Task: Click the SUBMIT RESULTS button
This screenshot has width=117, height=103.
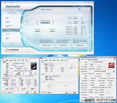Action: pyautogui.click(x=47, y=46)
